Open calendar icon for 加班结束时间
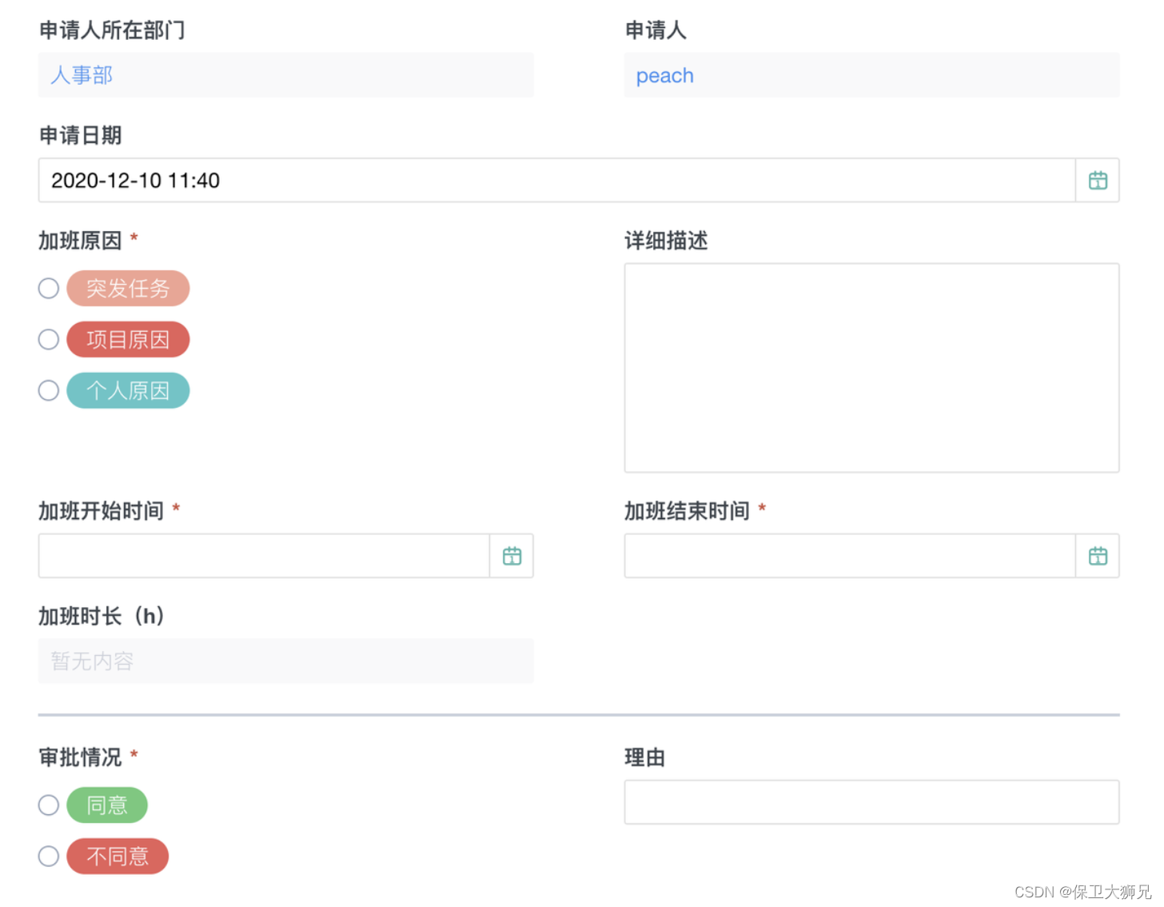 (x=1098, y=556)
